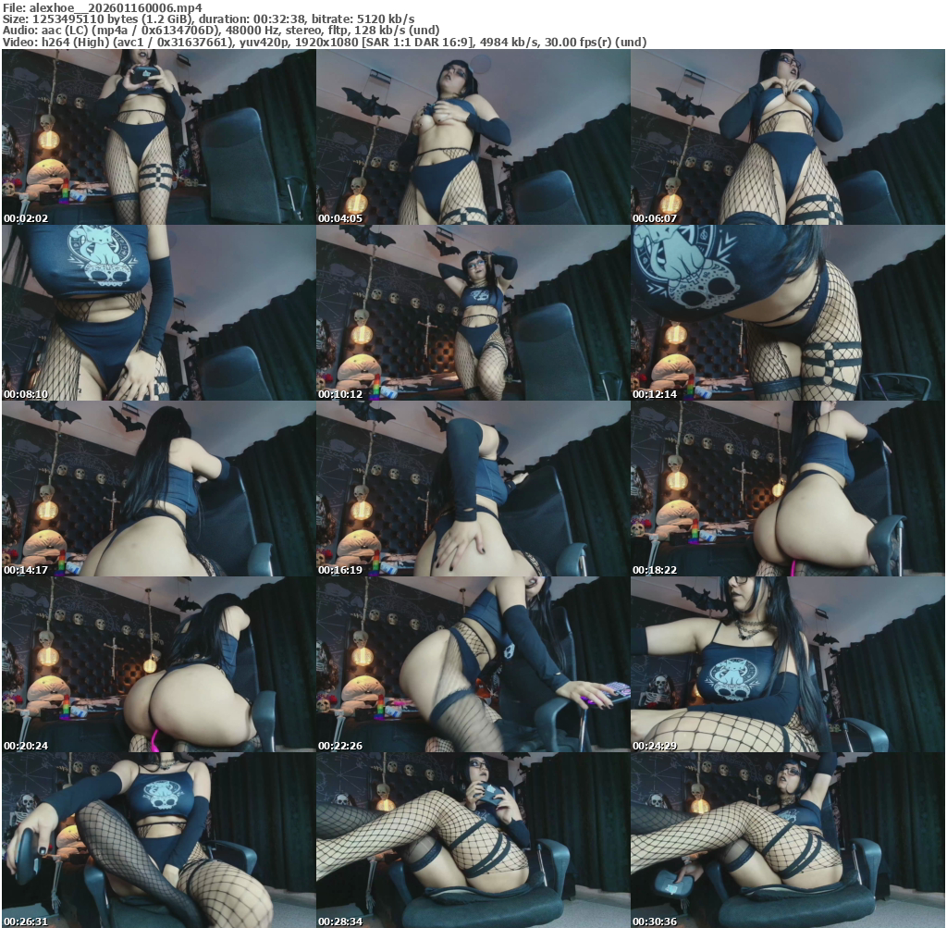Open the frame stamped 00:12:14

click(x=788, y=313)
